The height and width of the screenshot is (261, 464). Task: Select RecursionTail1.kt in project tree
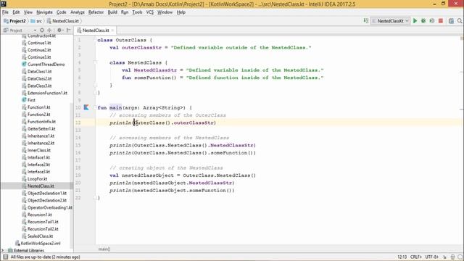click(43, 222)
